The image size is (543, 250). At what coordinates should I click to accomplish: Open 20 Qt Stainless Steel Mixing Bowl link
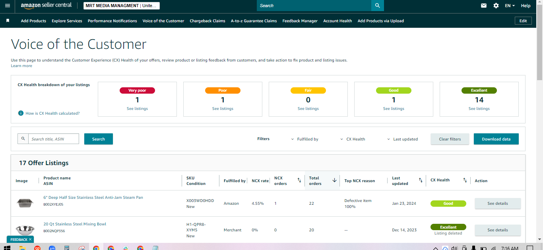(x=75, y=224)
